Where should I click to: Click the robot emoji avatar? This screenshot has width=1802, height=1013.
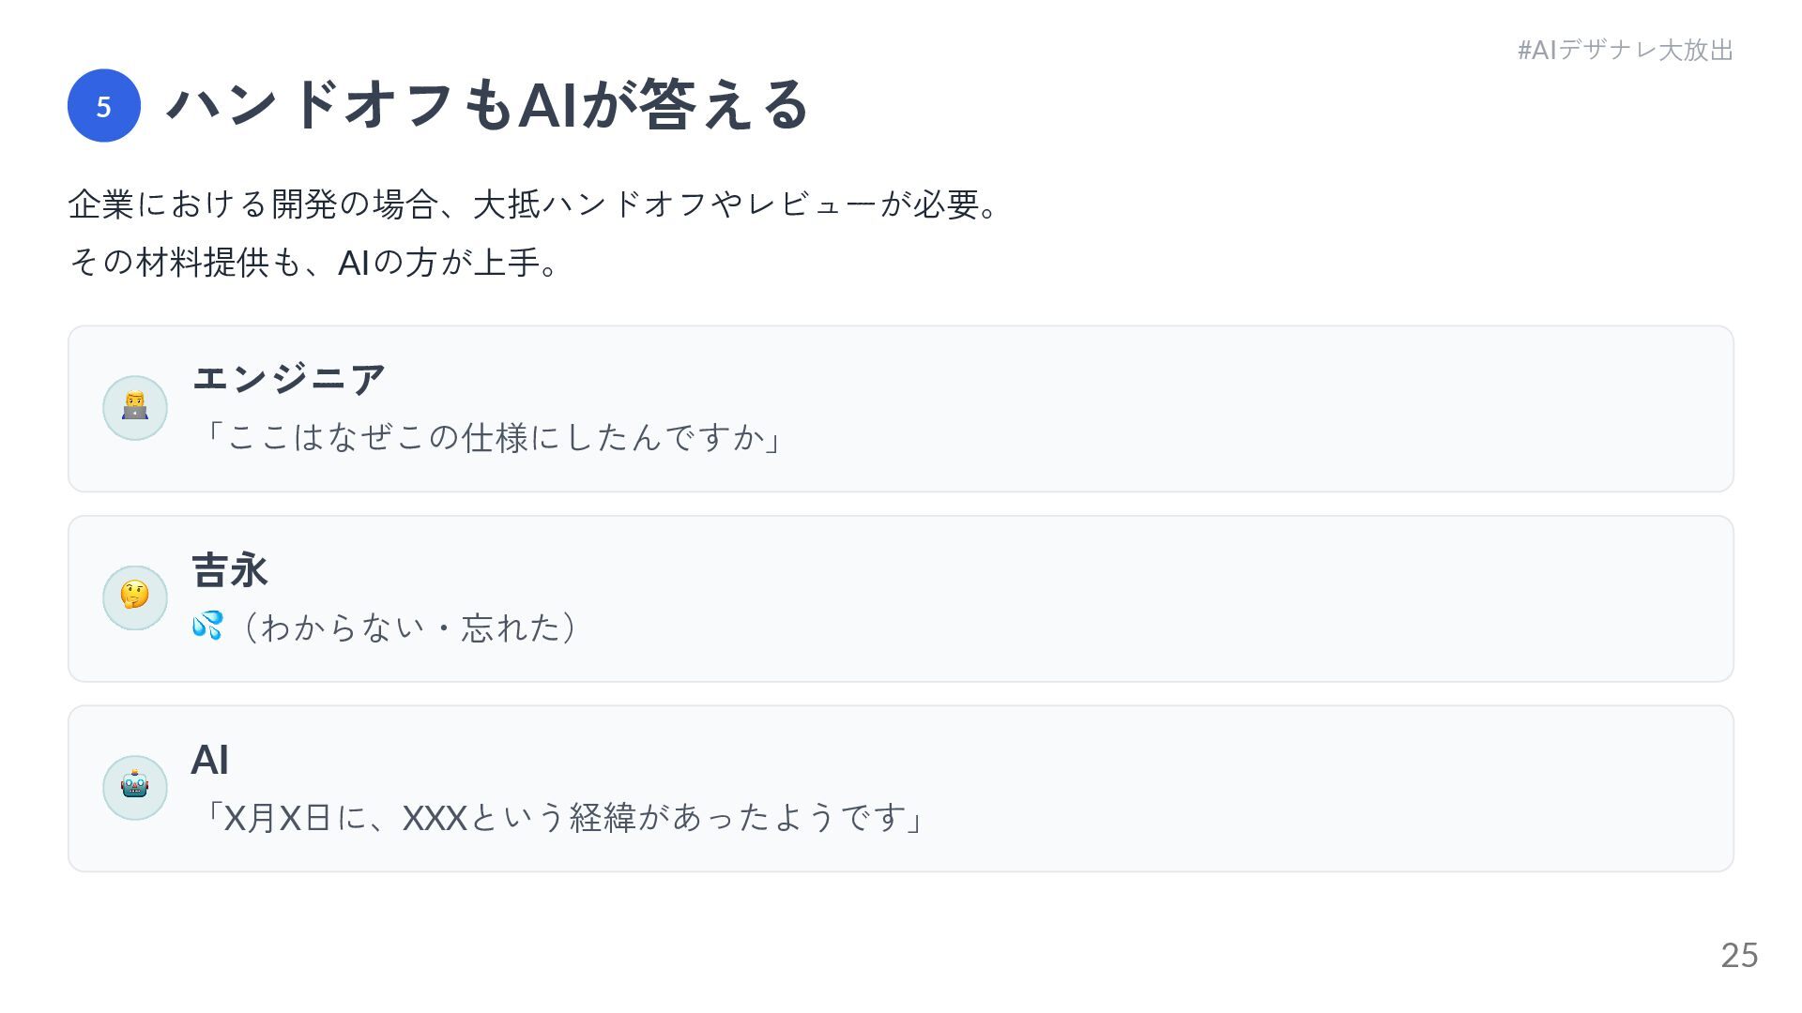(x=135, y=787)
